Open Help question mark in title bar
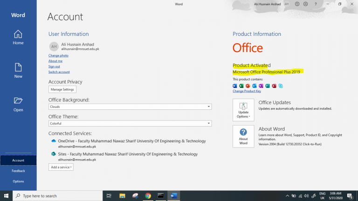 click(x=316, y=4)
